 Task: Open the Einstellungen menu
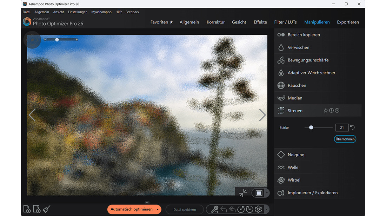[x=78, y=12]
